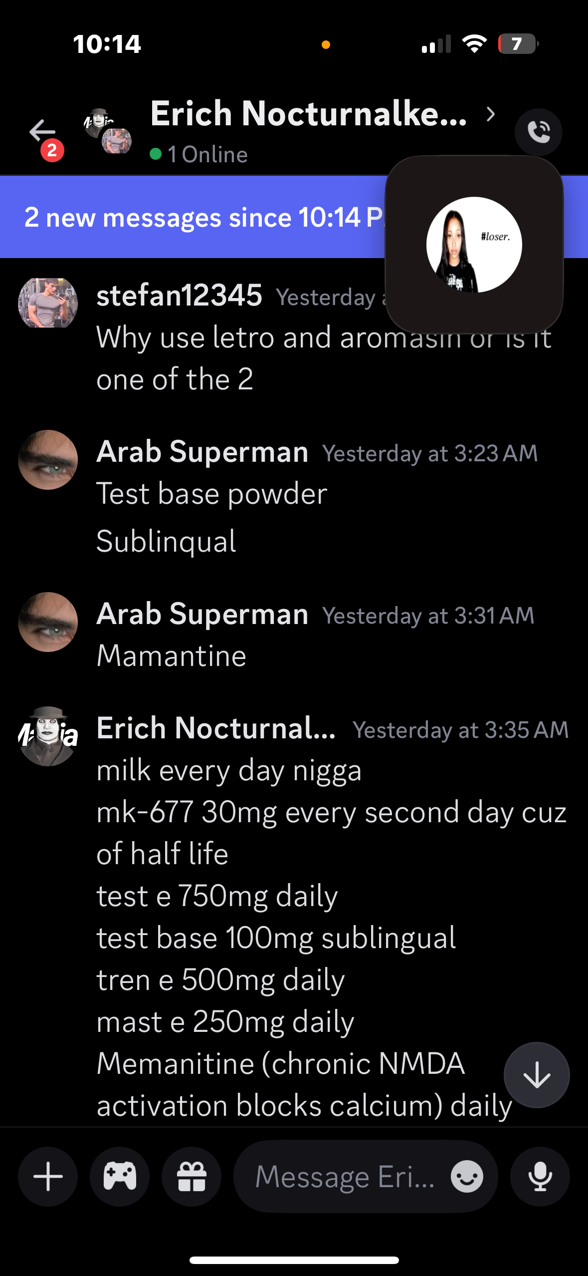
Task: Expand group details via the header chevron
Action: pos(491,114)
